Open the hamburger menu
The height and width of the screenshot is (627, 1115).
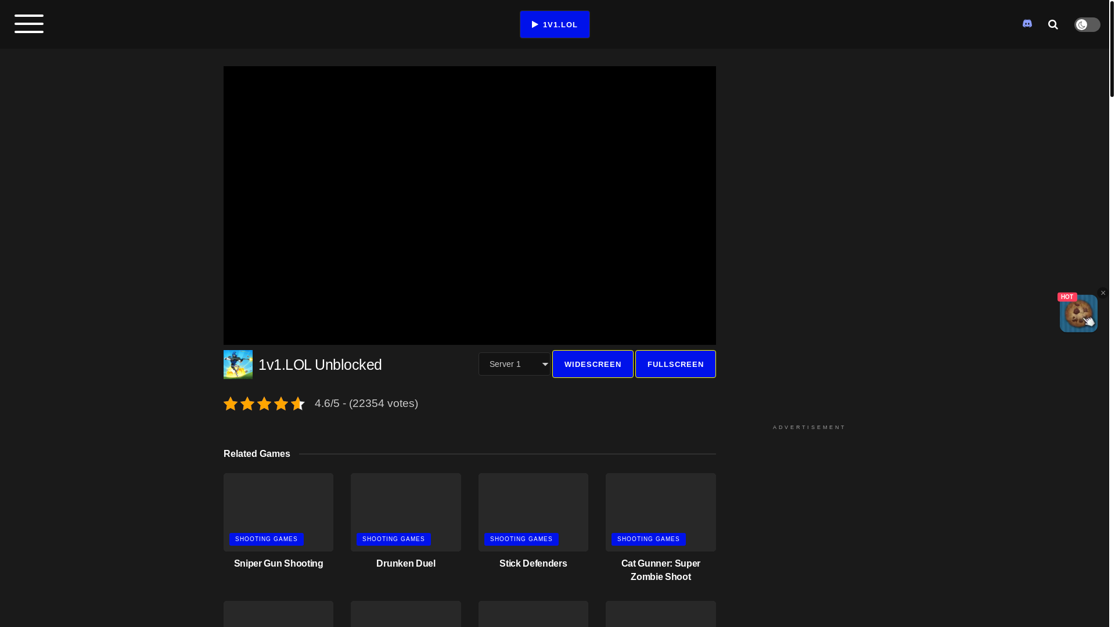tap(29, 24)
